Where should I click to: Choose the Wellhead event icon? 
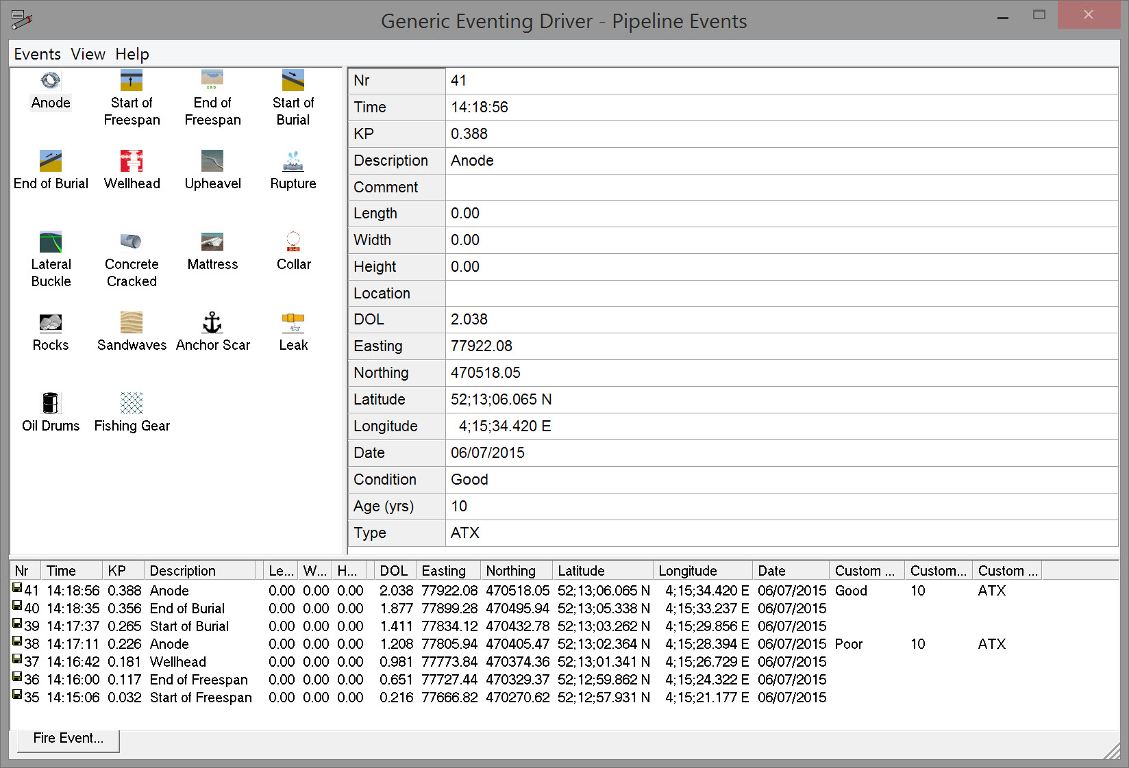click(131, 162)
